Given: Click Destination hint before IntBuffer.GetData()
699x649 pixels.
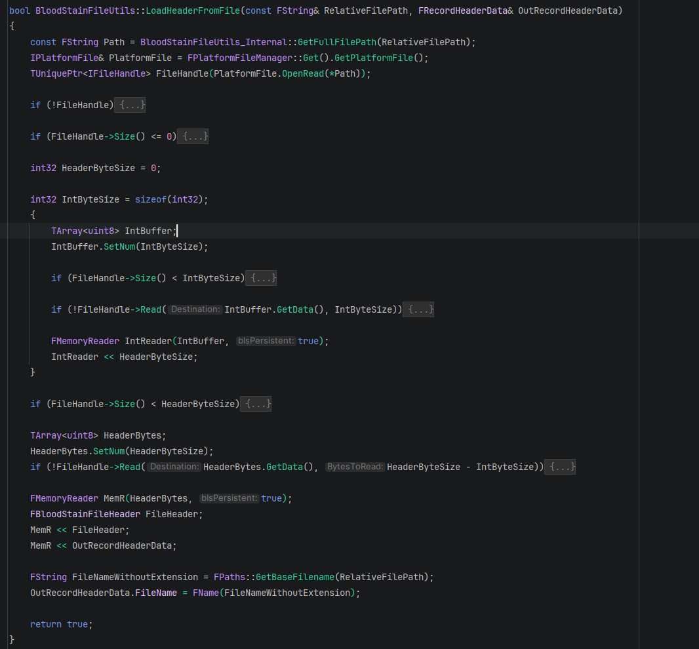Looking at the screenshot, I should coord(195,309).
